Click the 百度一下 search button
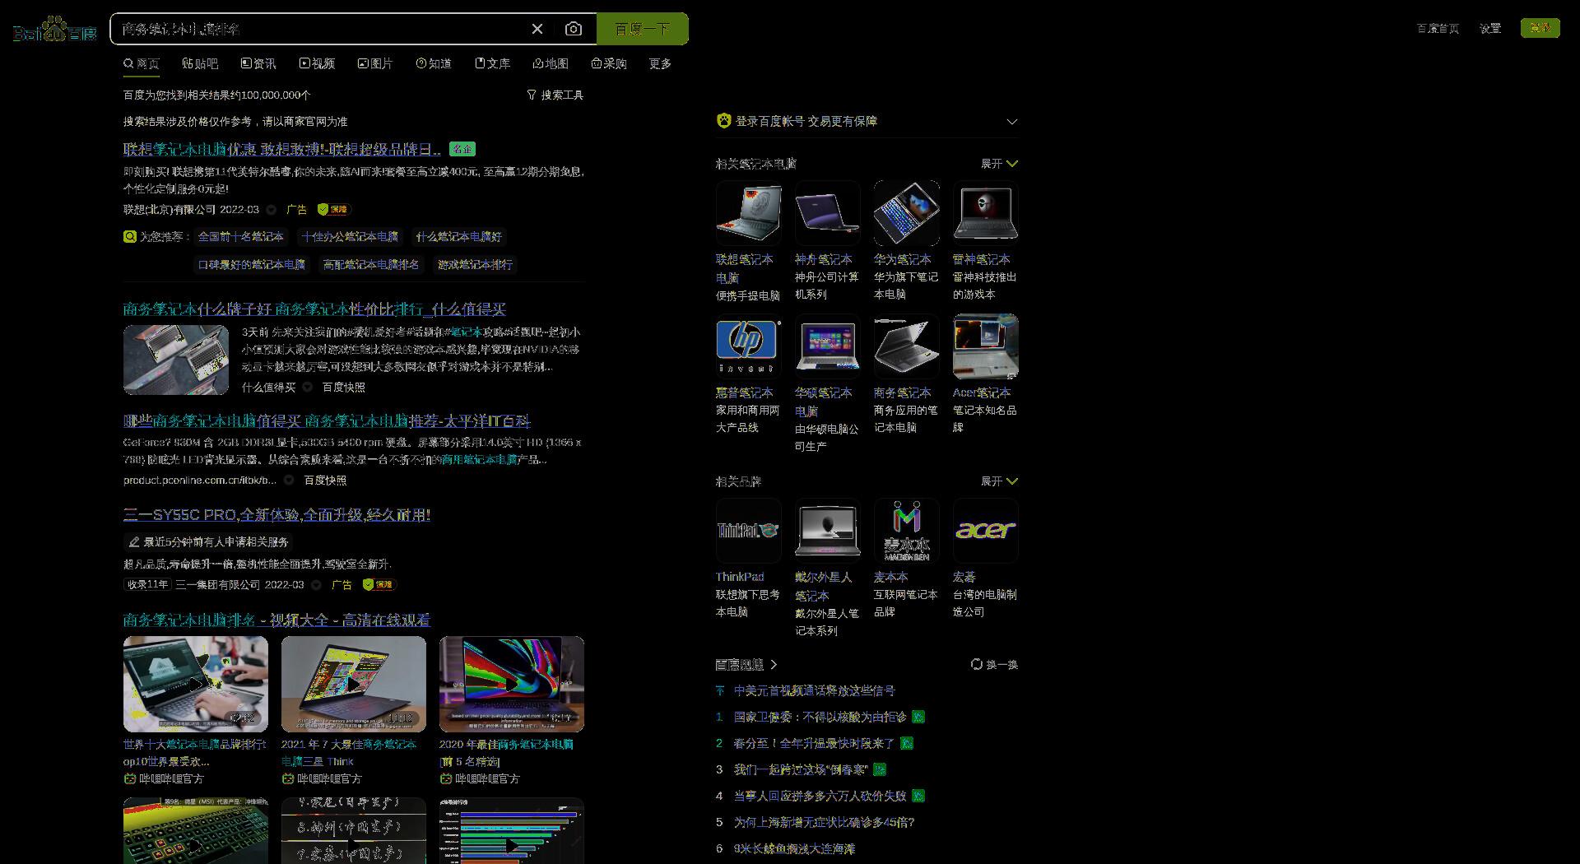Screen dimensions: 1580x864 (x=643, y=29)
